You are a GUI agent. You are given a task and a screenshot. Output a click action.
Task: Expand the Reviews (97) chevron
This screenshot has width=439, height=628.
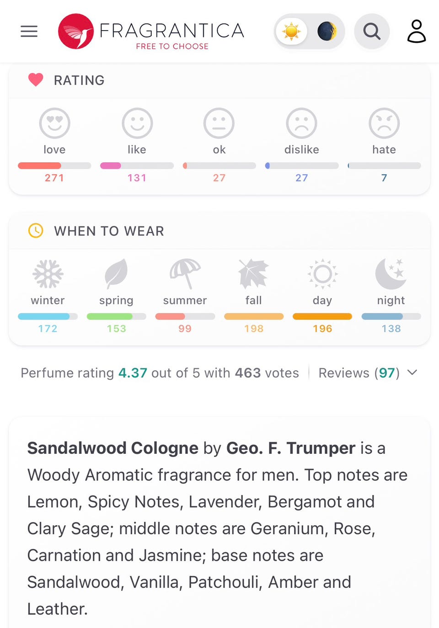(x=412, y=373)
